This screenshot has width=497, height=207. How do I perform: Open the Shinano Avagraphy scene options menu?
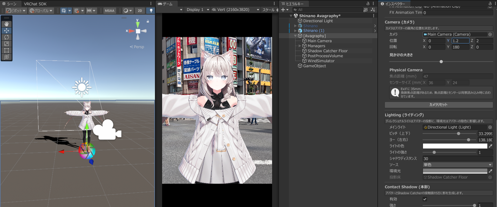[373, 16]
